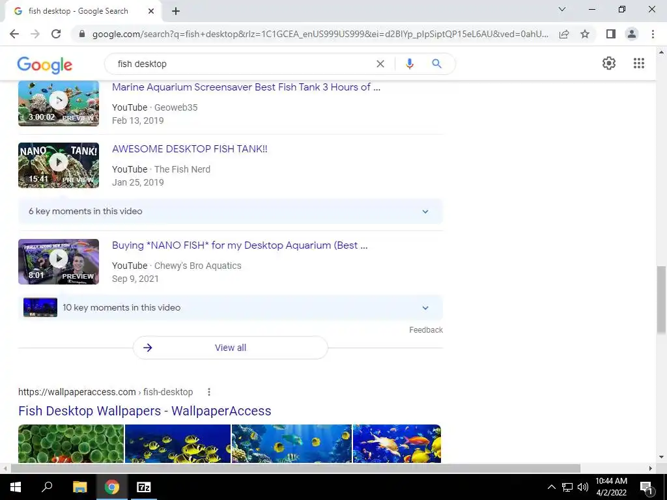Open Fish Desktop Wallpapers - WallpaperAccess result
Screen dimensions: 667x500
(x=145, y=411)
